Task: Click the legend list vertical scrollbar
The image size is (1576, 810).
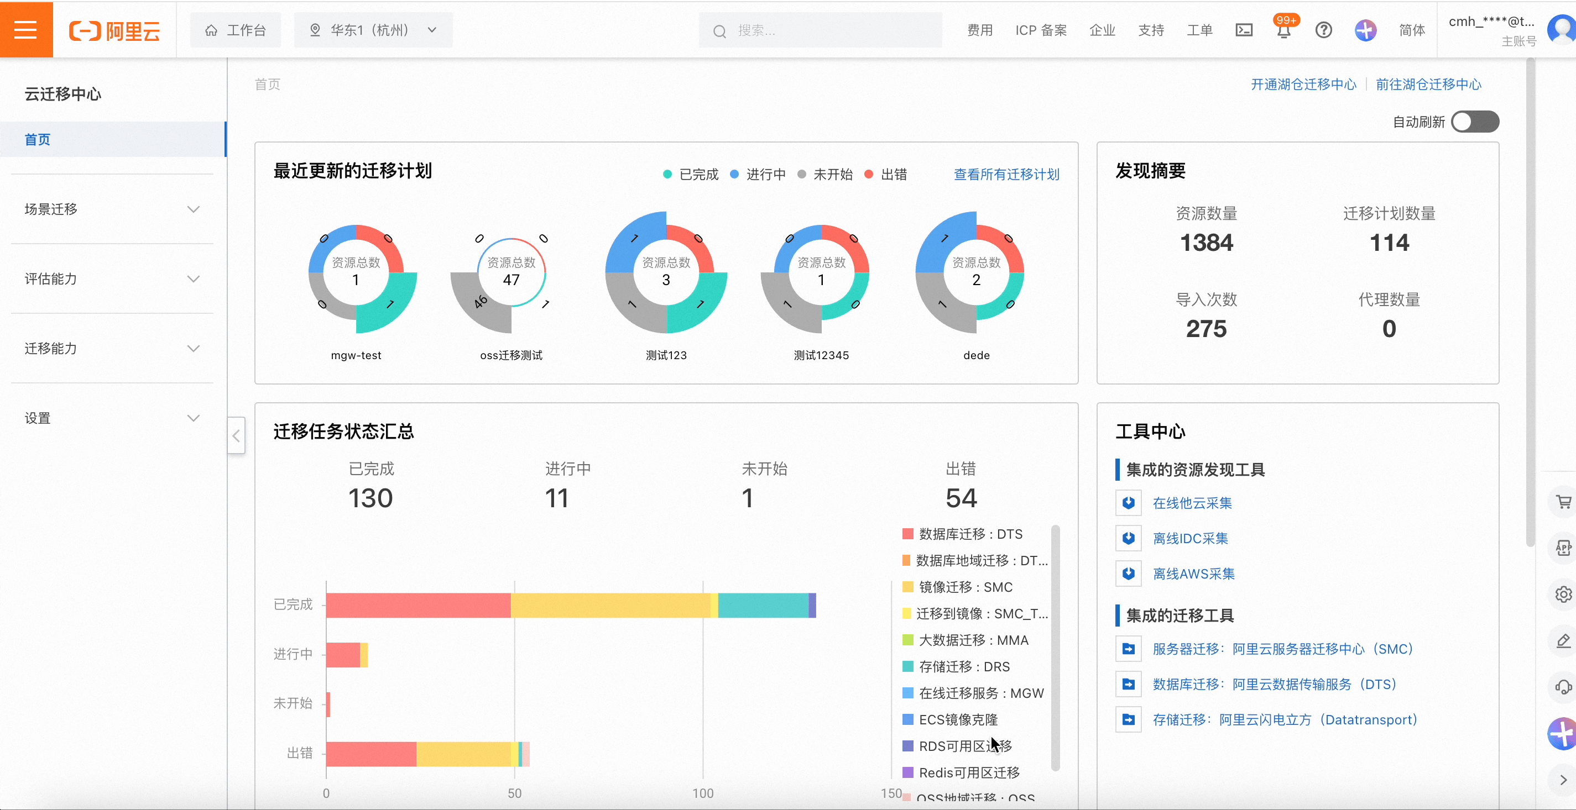Action: tap(1055, 648)
